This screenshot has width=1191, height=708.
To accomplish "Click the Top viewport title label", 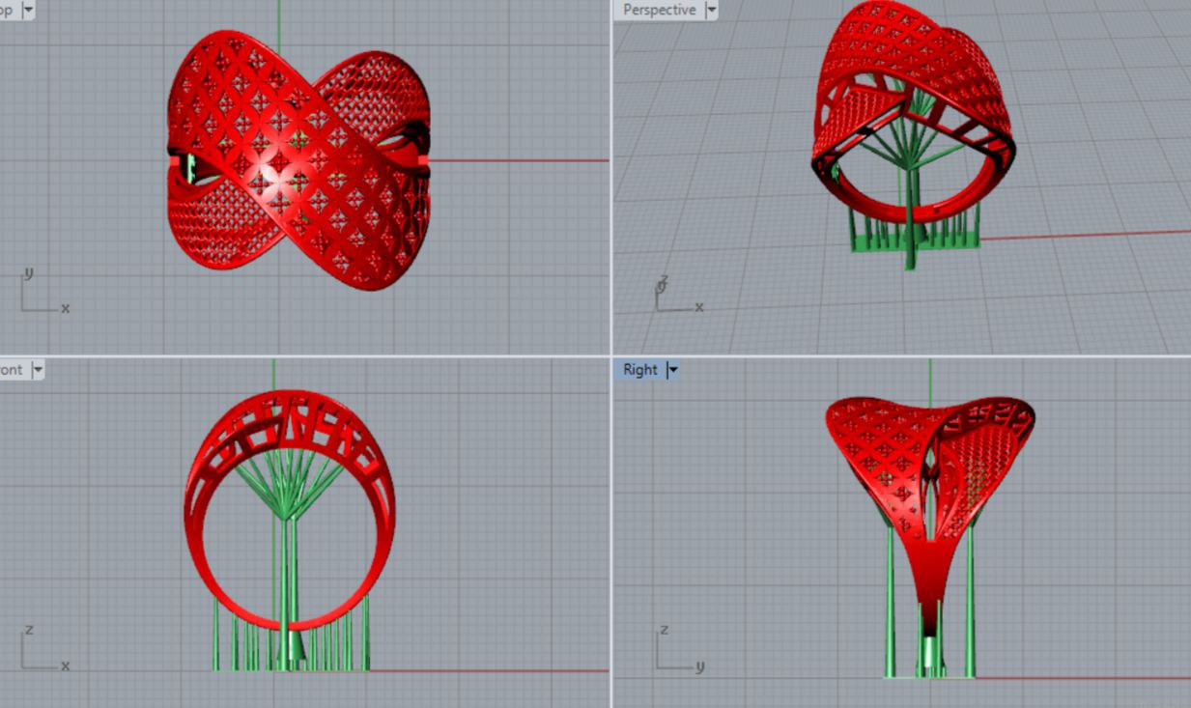I will [x=7, y=10].
